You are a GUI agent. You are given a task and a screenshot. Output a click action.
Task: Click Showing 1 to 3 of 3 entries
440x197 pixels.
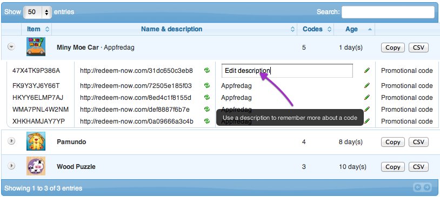tap(43, 188)
